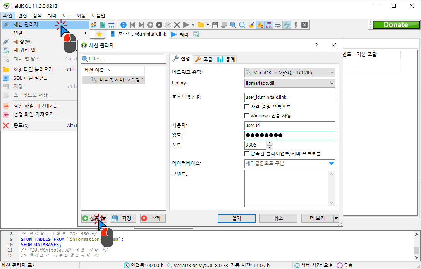Screen dimensions: 421x269
Task: Click the yellow star favorites icon
Action: [99, 34]
